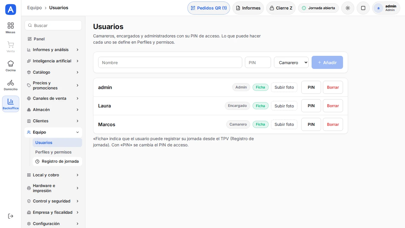Click the Jornada abierta status pill
405x228 pixels.
pyautogui.click(x=318, y=8)
